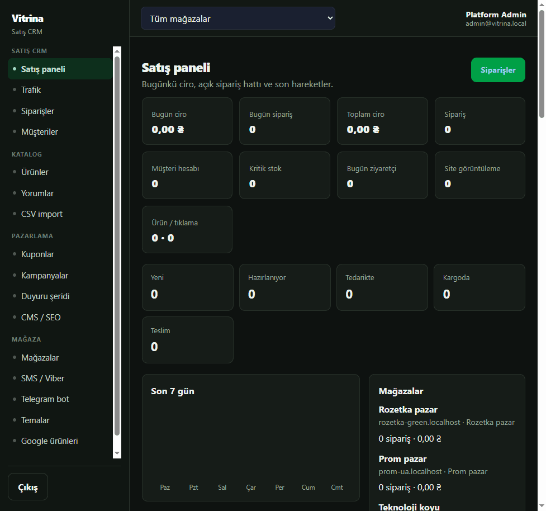This screenshot has height=511, width=546.
Task: Click the Kargoda status card
Action: coord(479,287)
